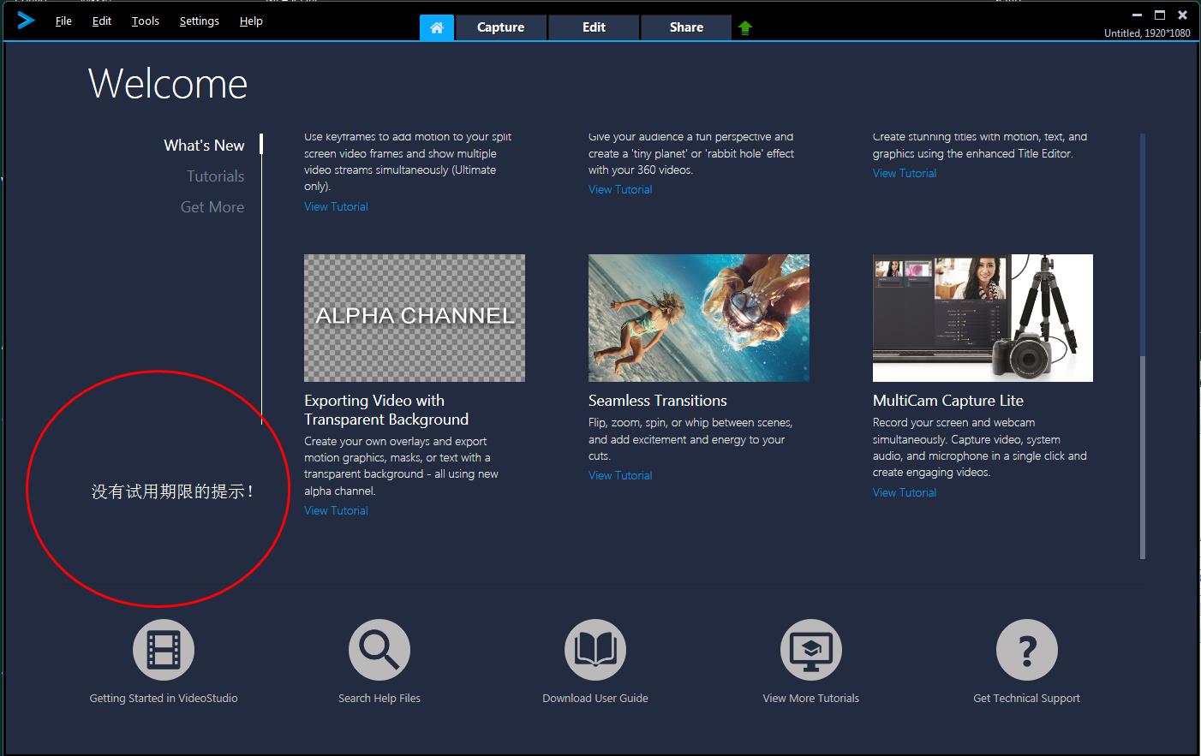Open Get Technical Support question icon

[x=1027, y=650]
